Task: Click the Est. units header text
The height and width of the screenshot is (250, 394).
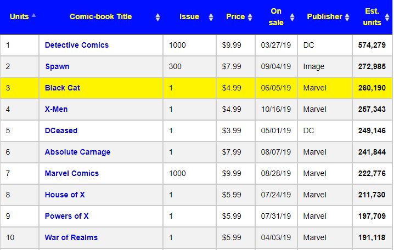Action: click(x=372, y=17)
